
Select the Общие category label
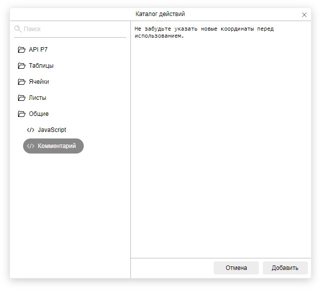pos(39,114)
